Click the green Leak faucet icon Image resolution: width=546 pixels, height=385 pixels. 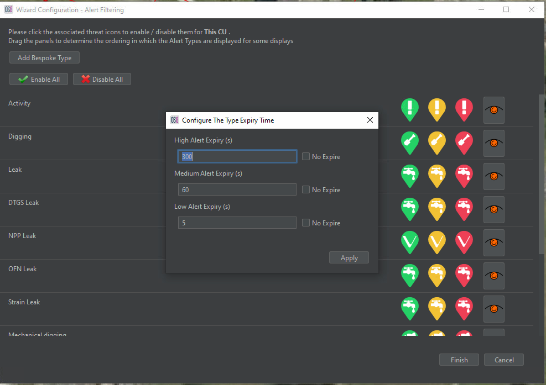(x=409, y=175)
